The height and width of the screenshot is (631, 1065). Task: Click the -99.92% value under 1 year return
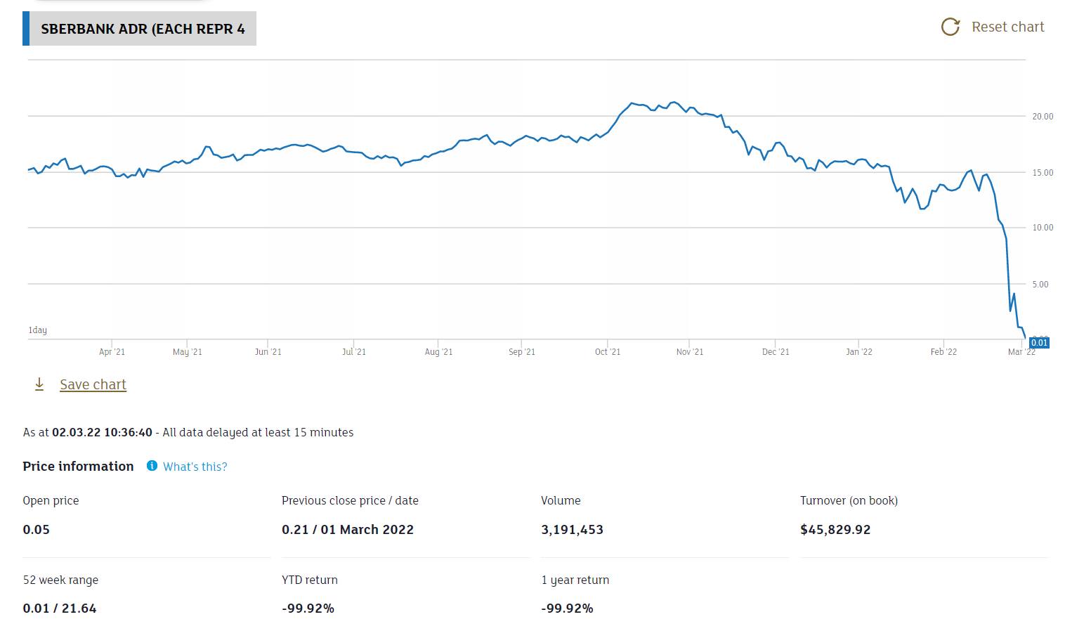(567, 609)
